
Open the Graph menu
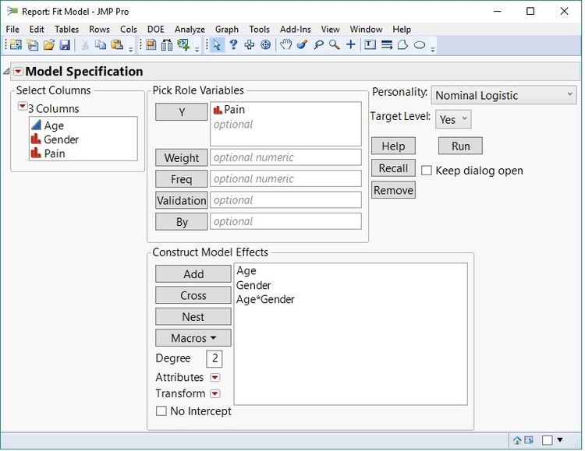(226, 29)
